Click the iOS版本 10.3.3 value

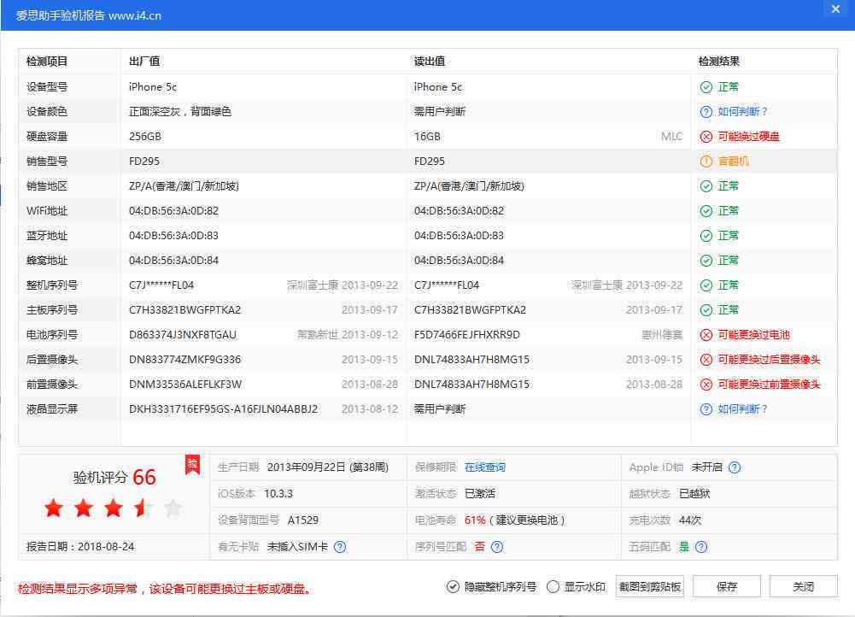[x=278, y=494]
